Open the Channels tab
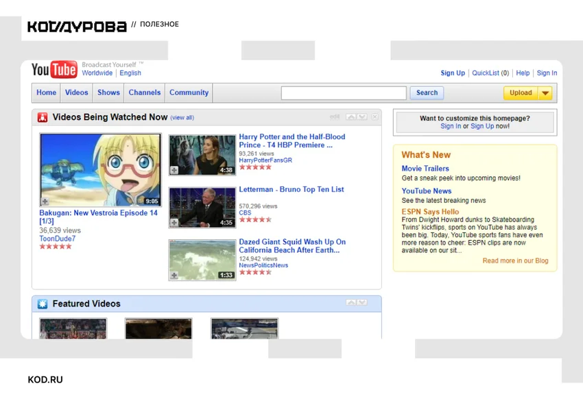The height and width of the screenshot is (399, 583). [x=145, y=93]
